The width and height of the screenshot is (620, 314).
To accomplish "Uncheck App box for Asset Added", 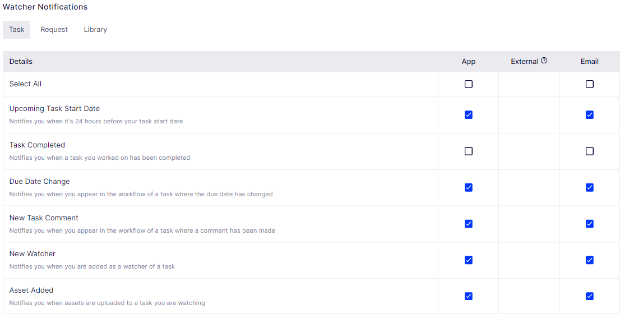I will point(469,296).
